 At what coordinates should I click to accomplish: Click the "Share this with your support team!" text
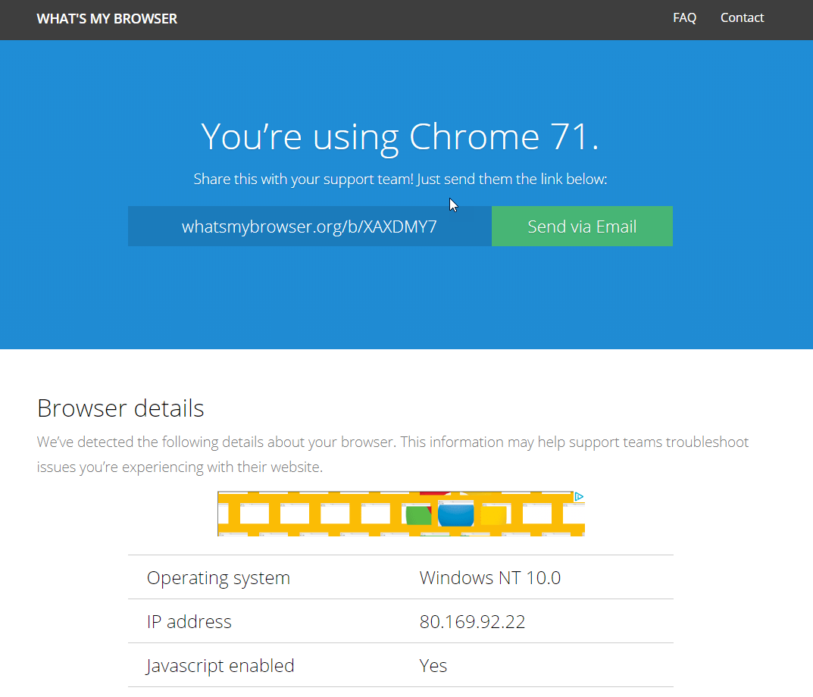coord(304,179)
